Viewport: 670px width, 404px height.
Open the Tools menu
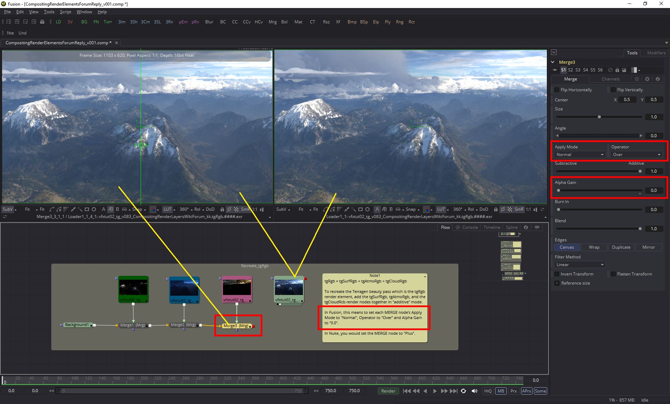(x=49, y=12)
